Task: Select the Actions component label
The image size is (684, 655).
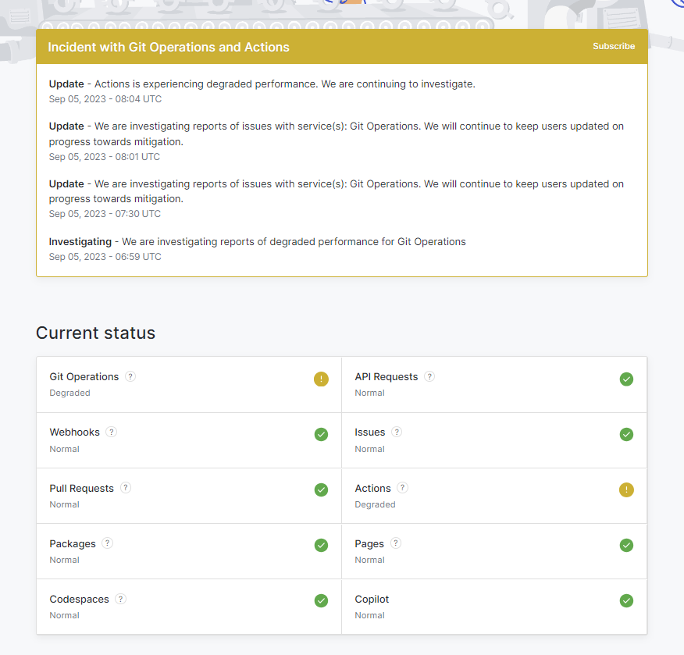Action: tap(372, 489)
